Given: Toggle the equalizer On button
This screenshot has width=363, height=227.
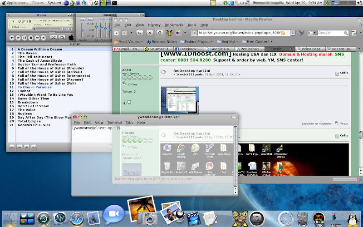Looking at the screenshot, I should (83, 20).
